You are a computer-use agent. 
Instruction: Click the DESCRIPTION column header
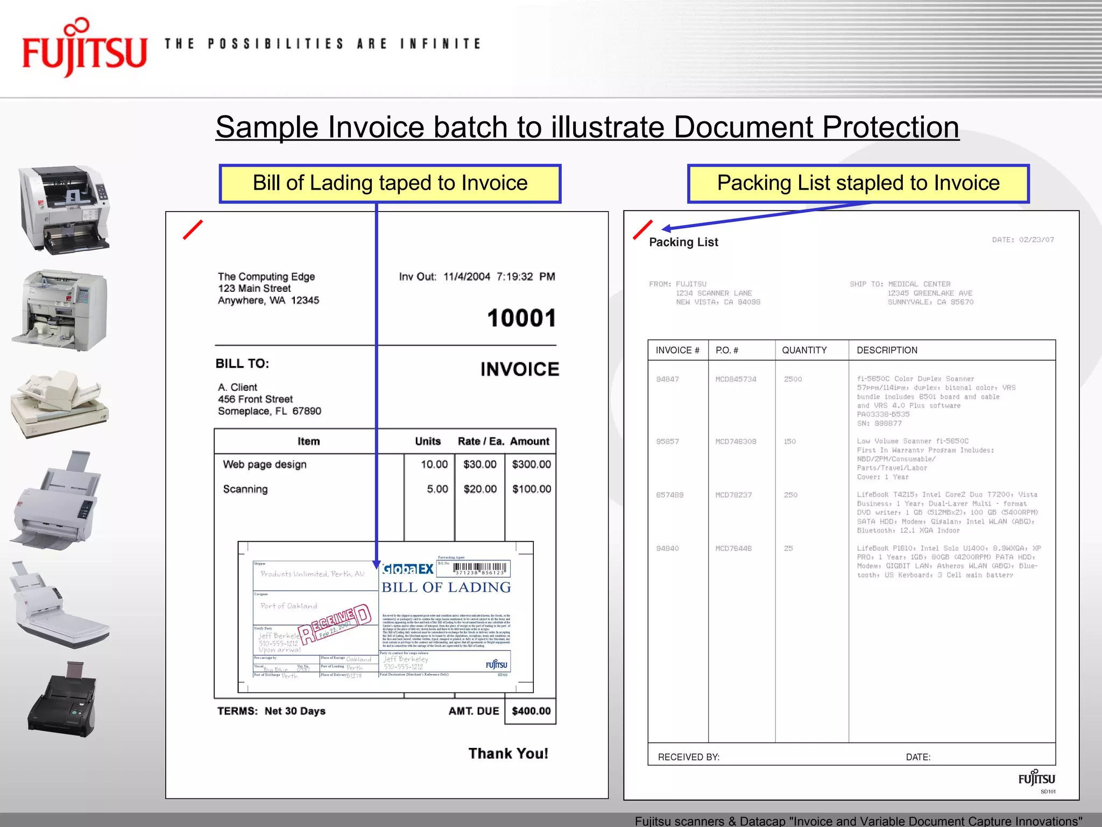tap(887, 351)
